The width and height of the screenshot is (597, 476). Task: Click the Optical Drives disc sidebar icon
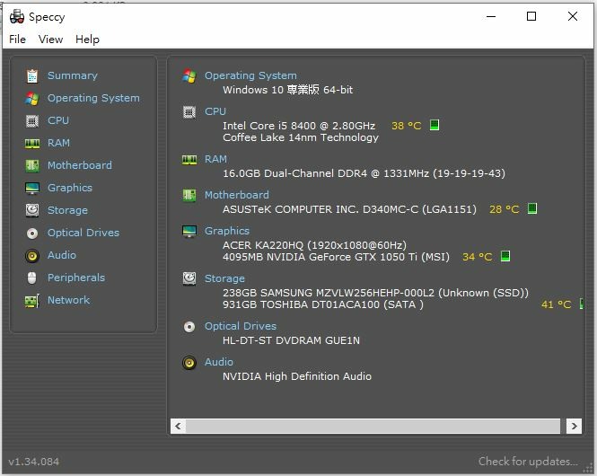coord(32,233)
